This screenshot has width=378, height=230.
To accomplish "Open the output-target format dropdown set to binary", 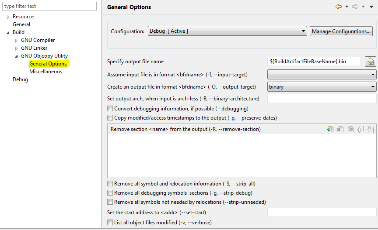I will [322, 87].
